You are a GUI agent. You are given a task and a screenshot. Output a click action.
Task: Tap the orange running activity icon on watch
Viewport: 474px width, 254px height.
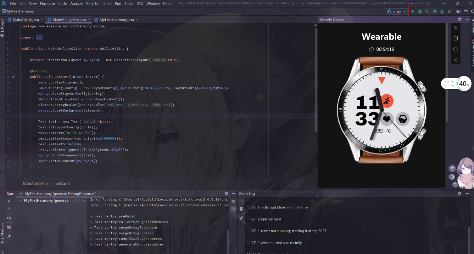pyautogui.click(x=387, y=101)
